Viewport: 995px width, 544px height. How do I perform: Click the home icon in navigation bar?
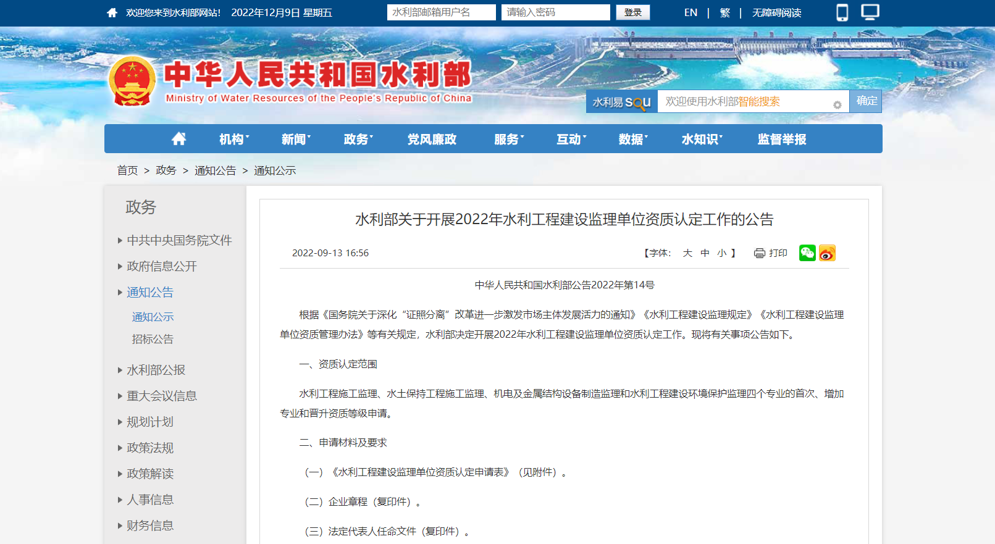click(178, 139)
